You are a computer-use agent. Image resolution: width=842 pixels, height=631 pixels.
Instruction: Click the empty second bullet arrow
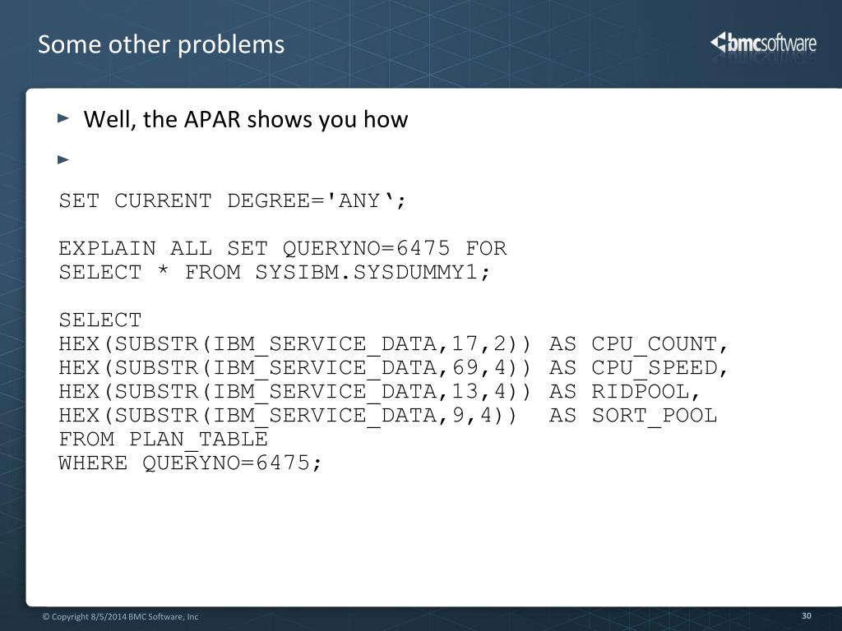coord(63,159)
